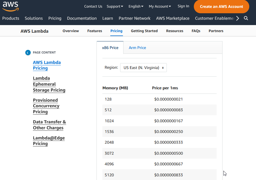Click the 512 memory cell
The height and width of the screenshot is (180, 256).
108,110
